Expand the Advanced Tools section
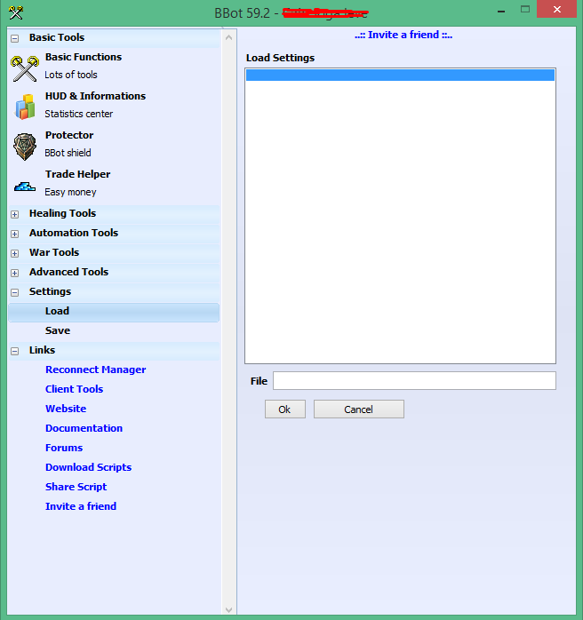The image size is (583, 620). [15, 273]
